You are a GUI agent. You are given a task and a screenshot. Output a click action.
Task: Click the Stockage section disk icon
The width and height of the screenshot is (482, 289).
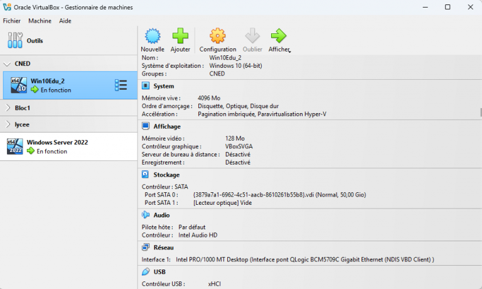tap(146, 175)
